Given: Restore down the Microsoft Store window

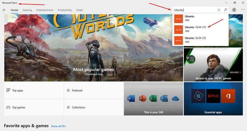Looking at the screenshot, I should point(234,3).
